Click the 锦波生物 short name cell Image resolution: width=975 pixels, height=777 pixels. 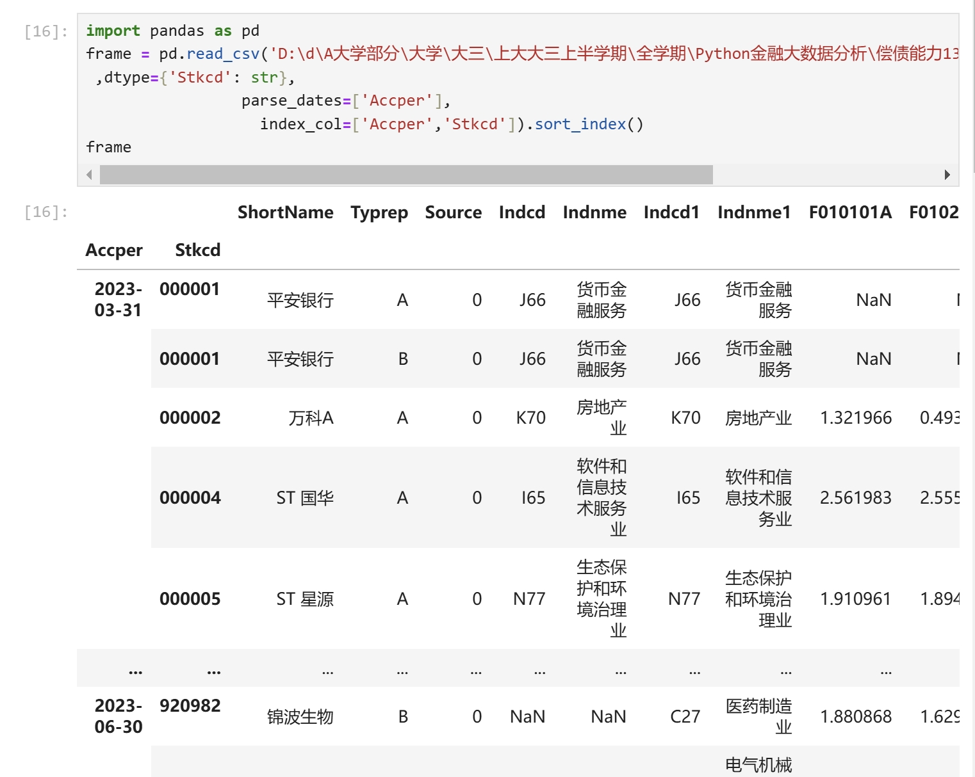point(300,717)
